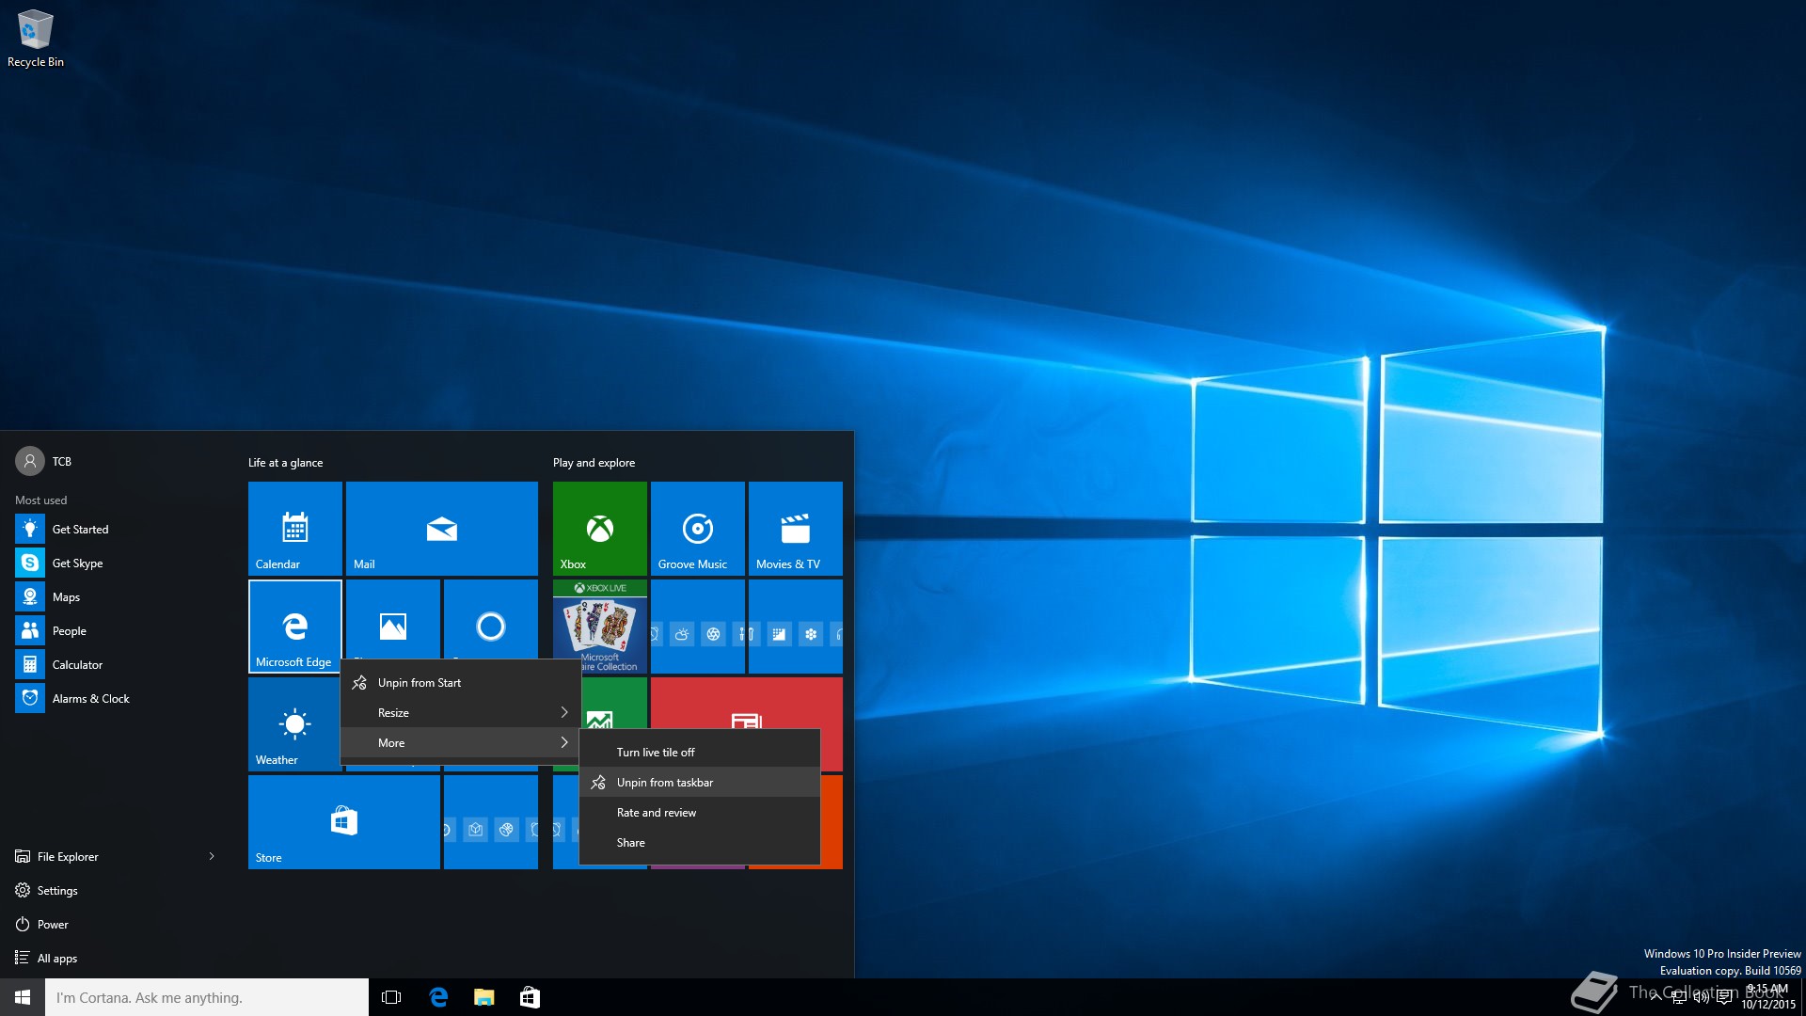Launch Get Skype from Most used list
1806x1016 pixels.
(x=117, y=564)
